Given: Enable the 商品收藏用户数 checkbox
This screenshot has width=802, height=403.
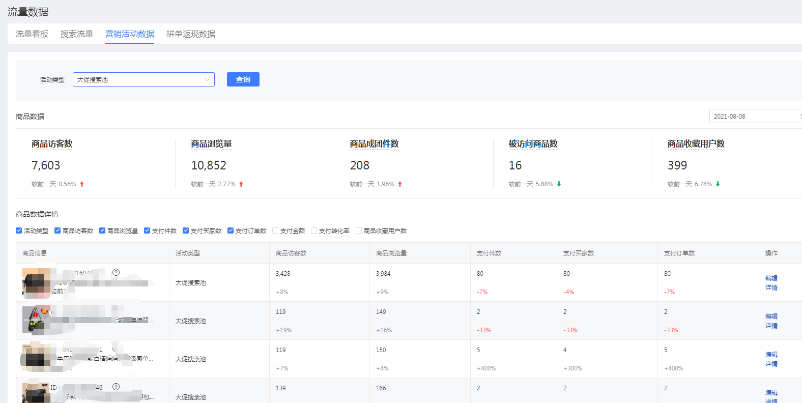Looking at the screenshot, I should 359,231.
